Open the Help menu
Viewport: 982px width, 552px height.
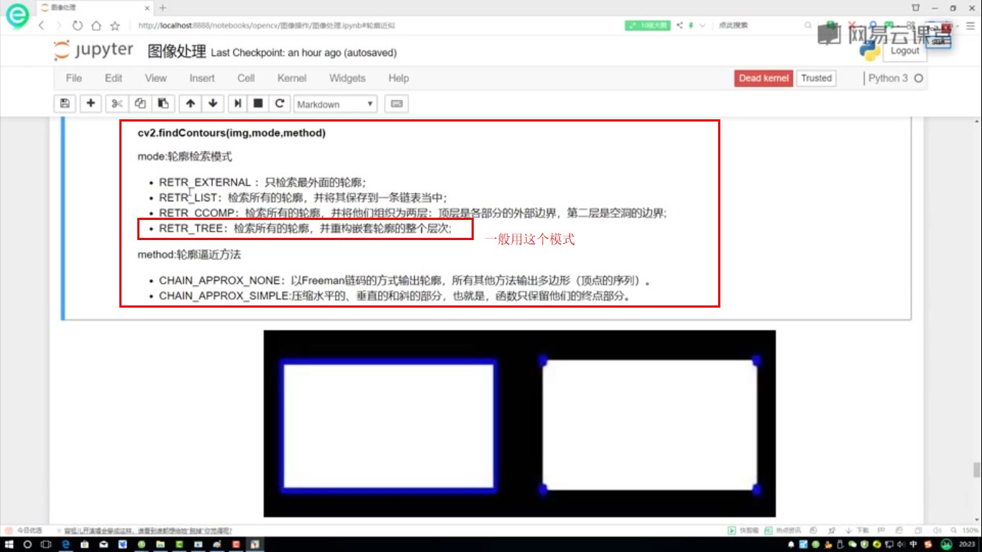pyautogui.click(x=398, y=78)
